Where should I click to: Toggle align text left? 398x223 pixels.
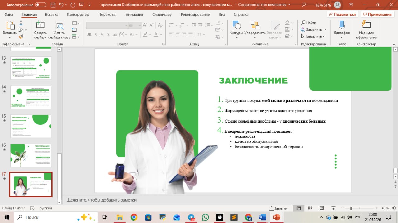(x=171, y=34)
